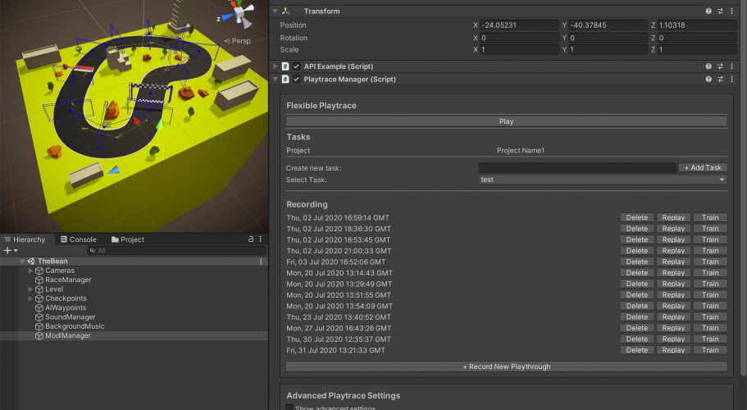Open Transform component help icon
Image resolution: width=747 pixels, height=410 pixels.
tap(708, 11)
